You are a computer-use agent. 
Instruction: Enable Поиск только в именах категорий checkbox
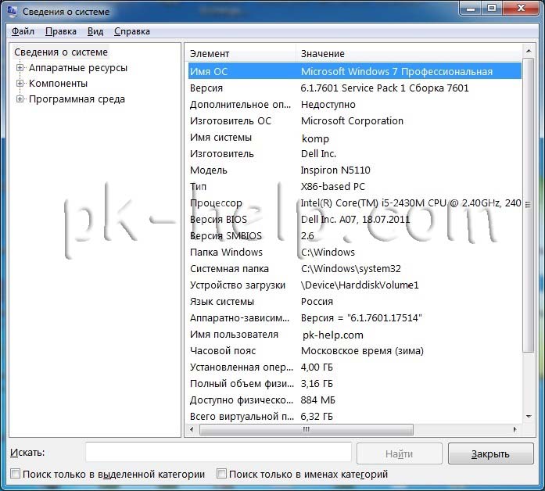(221, 473)
